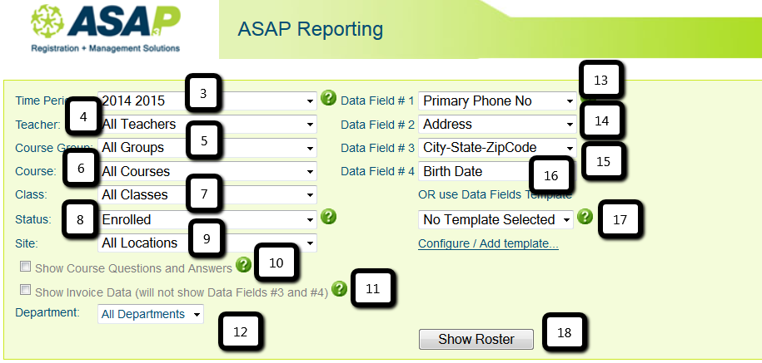Open Data Field #1 Primary Phone No dropdown

497,101
